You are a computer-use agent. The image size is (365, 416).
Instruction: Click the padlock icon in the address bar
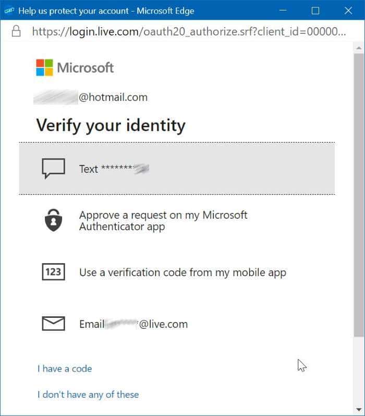point(16,31)
